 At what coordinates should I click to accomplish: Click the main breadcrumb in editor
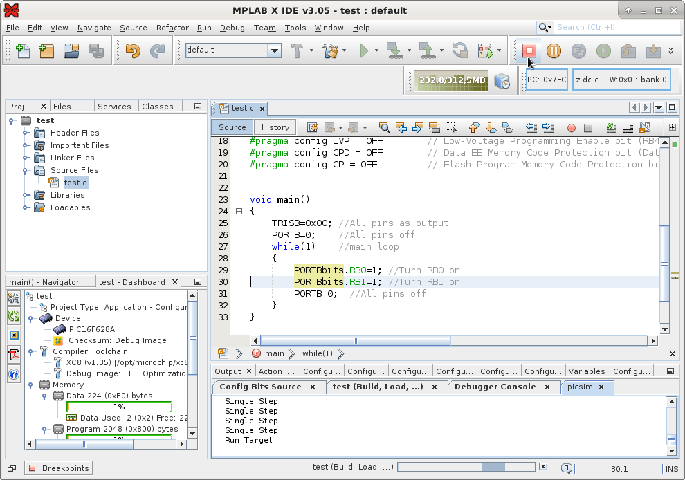point(275,354)
